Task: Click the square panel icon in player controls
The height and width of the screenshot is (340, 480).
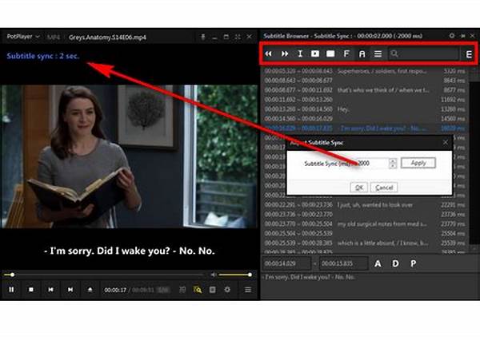Action: tap(212, 289)
